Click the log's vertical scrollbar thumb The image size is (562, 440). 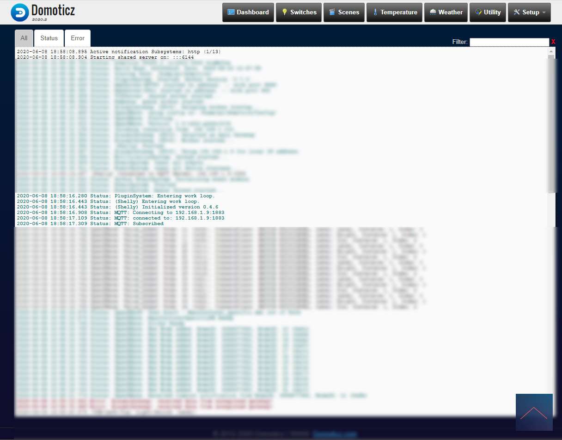(551, 125)
